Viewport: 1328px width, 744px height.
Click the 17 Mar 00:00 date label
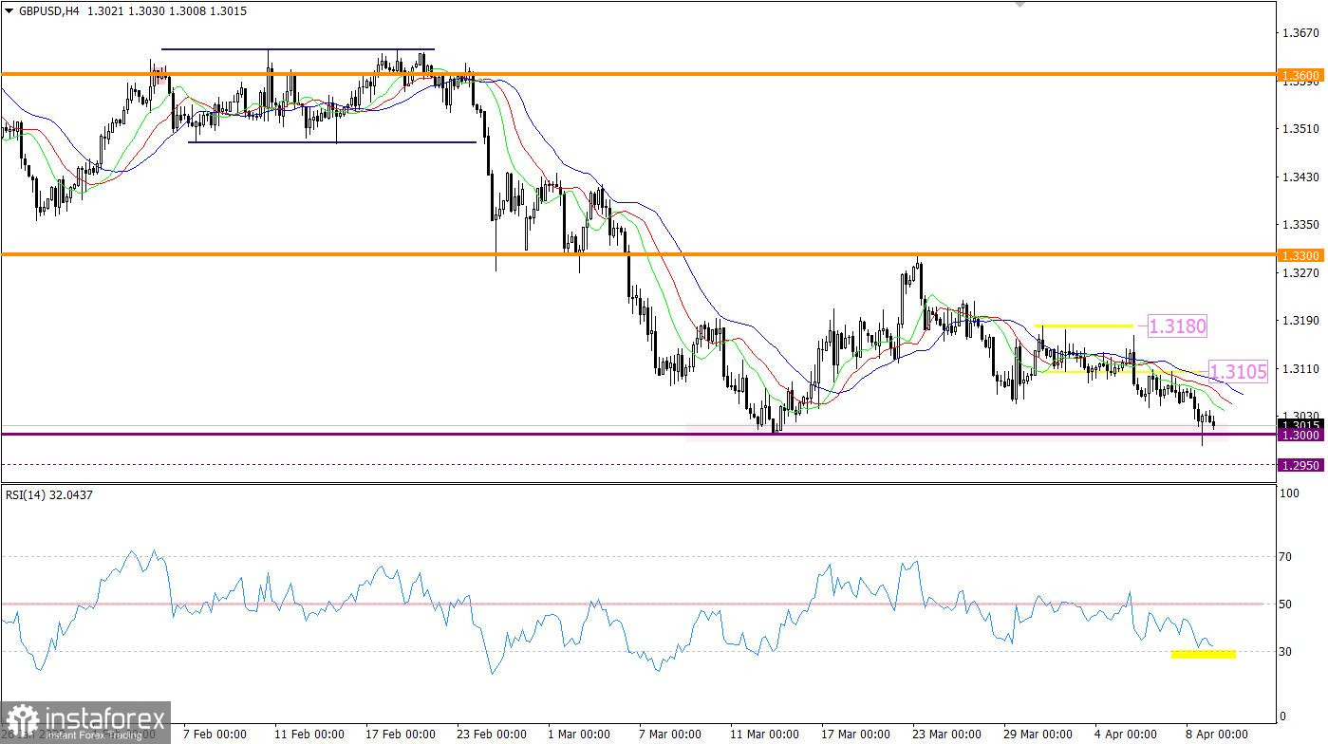coord(857,734)
